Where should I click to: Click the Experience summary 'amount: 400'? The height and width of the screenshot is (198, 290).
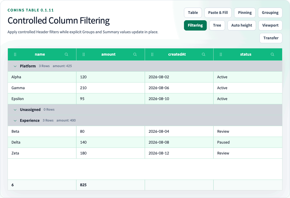tap(66, 121)
